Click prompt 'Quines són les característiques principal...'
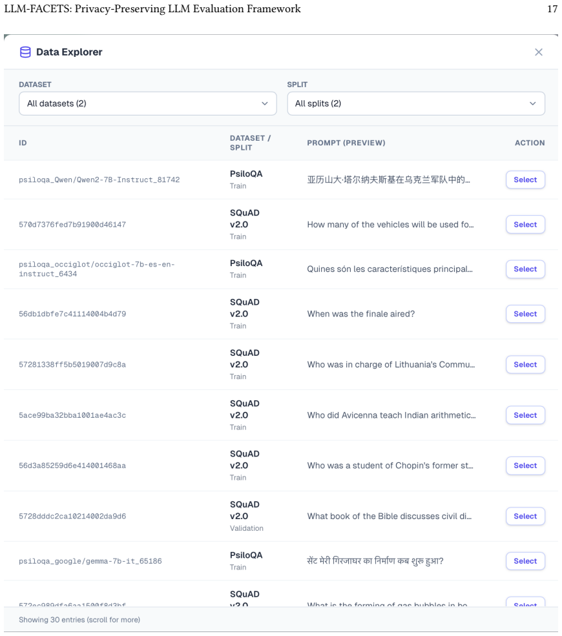This screenshot has height=636, width=562. pos(390,269)
